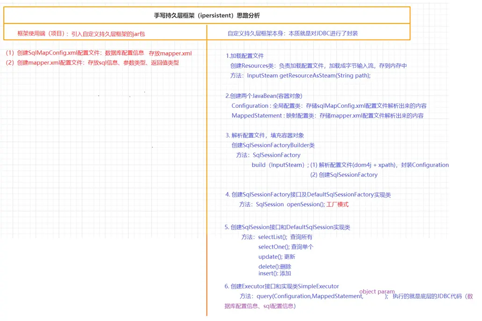Image resolution: width=482 pixels, height=321 pixels.
Task: Click heading '3. 解析配置文件，填充容器对象'
Action: (x=265, y=135)
